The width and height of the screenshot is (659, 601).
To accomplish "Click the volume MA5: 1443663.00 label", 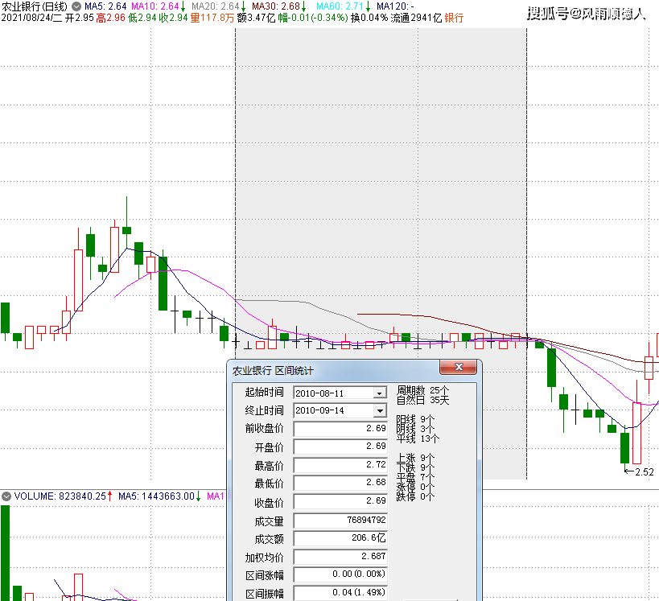I will (x=156, y=496).
